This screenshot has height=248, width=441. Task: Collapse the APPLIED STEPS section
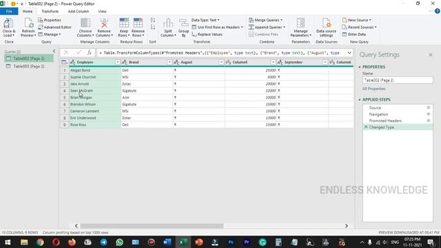coord(360,99)
